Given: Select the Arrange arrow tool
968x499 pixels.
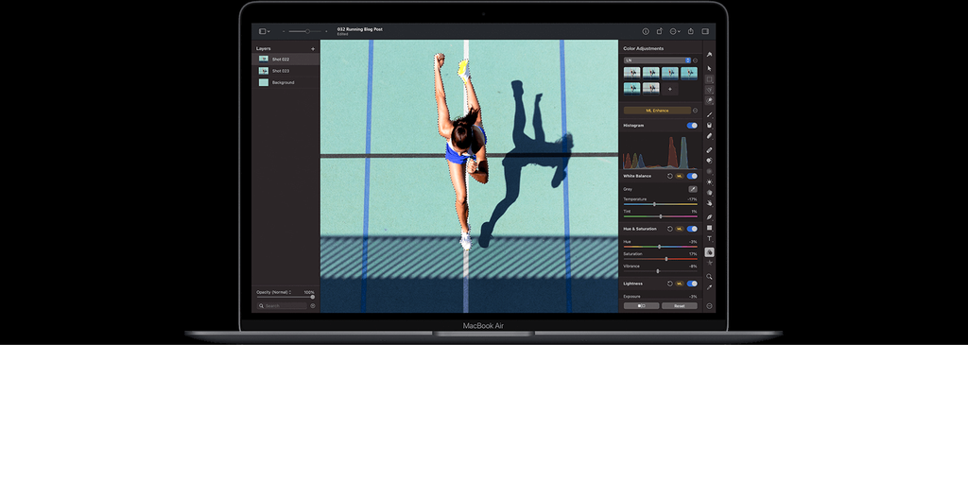Looking at the screenshot, I should point(709,68).
